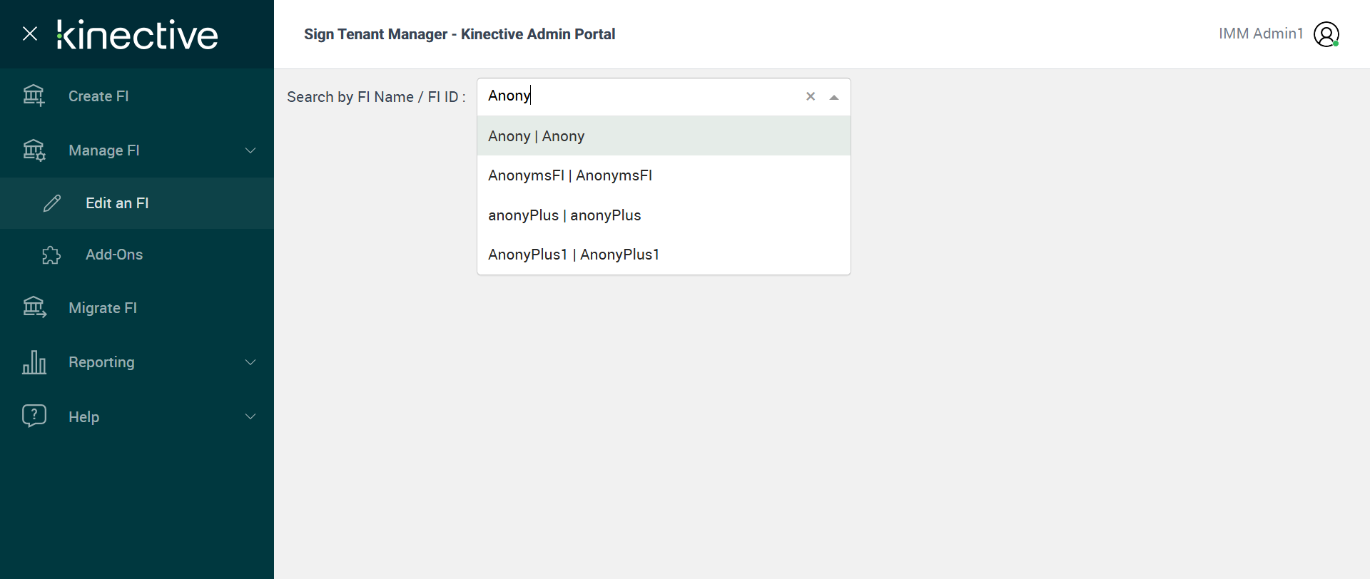Click the Reporting bar chart icon

coord(34,362)
